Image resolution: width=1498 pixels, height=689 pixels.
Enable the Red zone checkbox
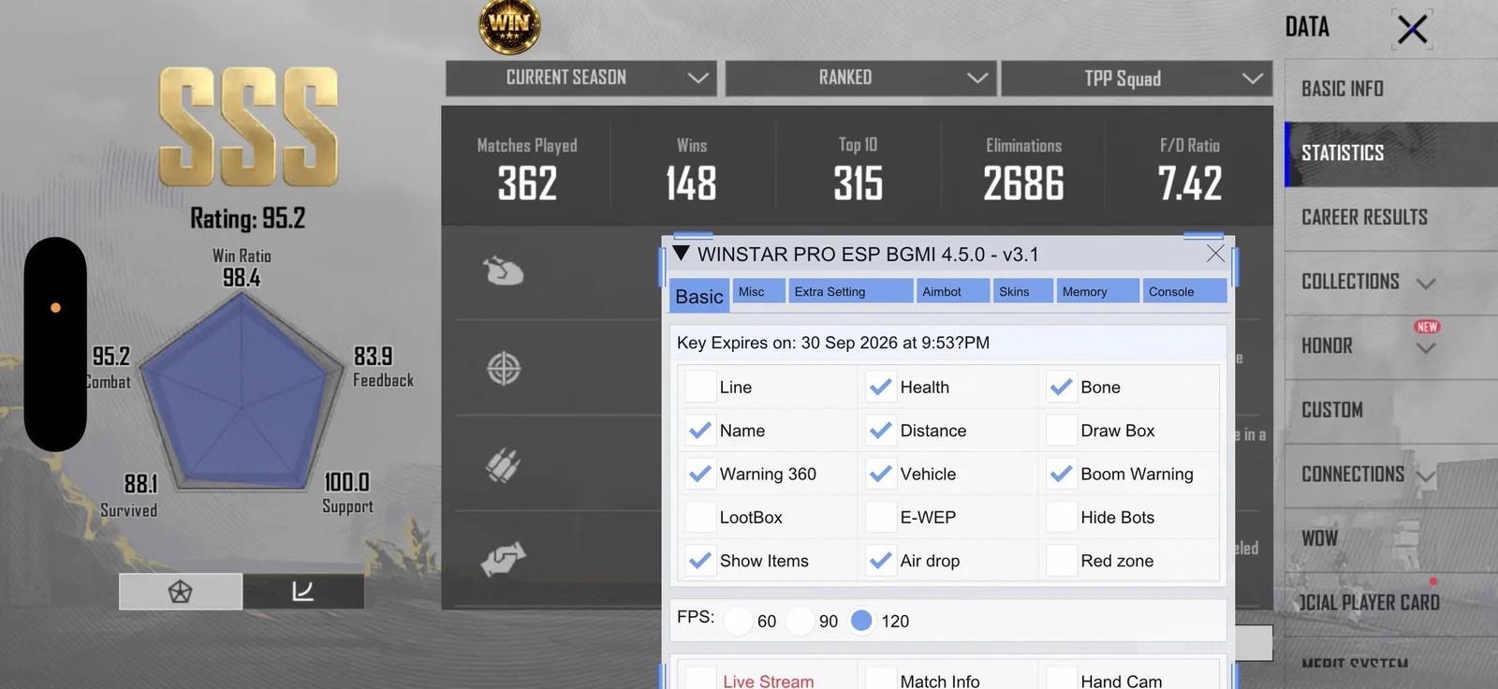pyautogui.click(x=1062, y=561)
